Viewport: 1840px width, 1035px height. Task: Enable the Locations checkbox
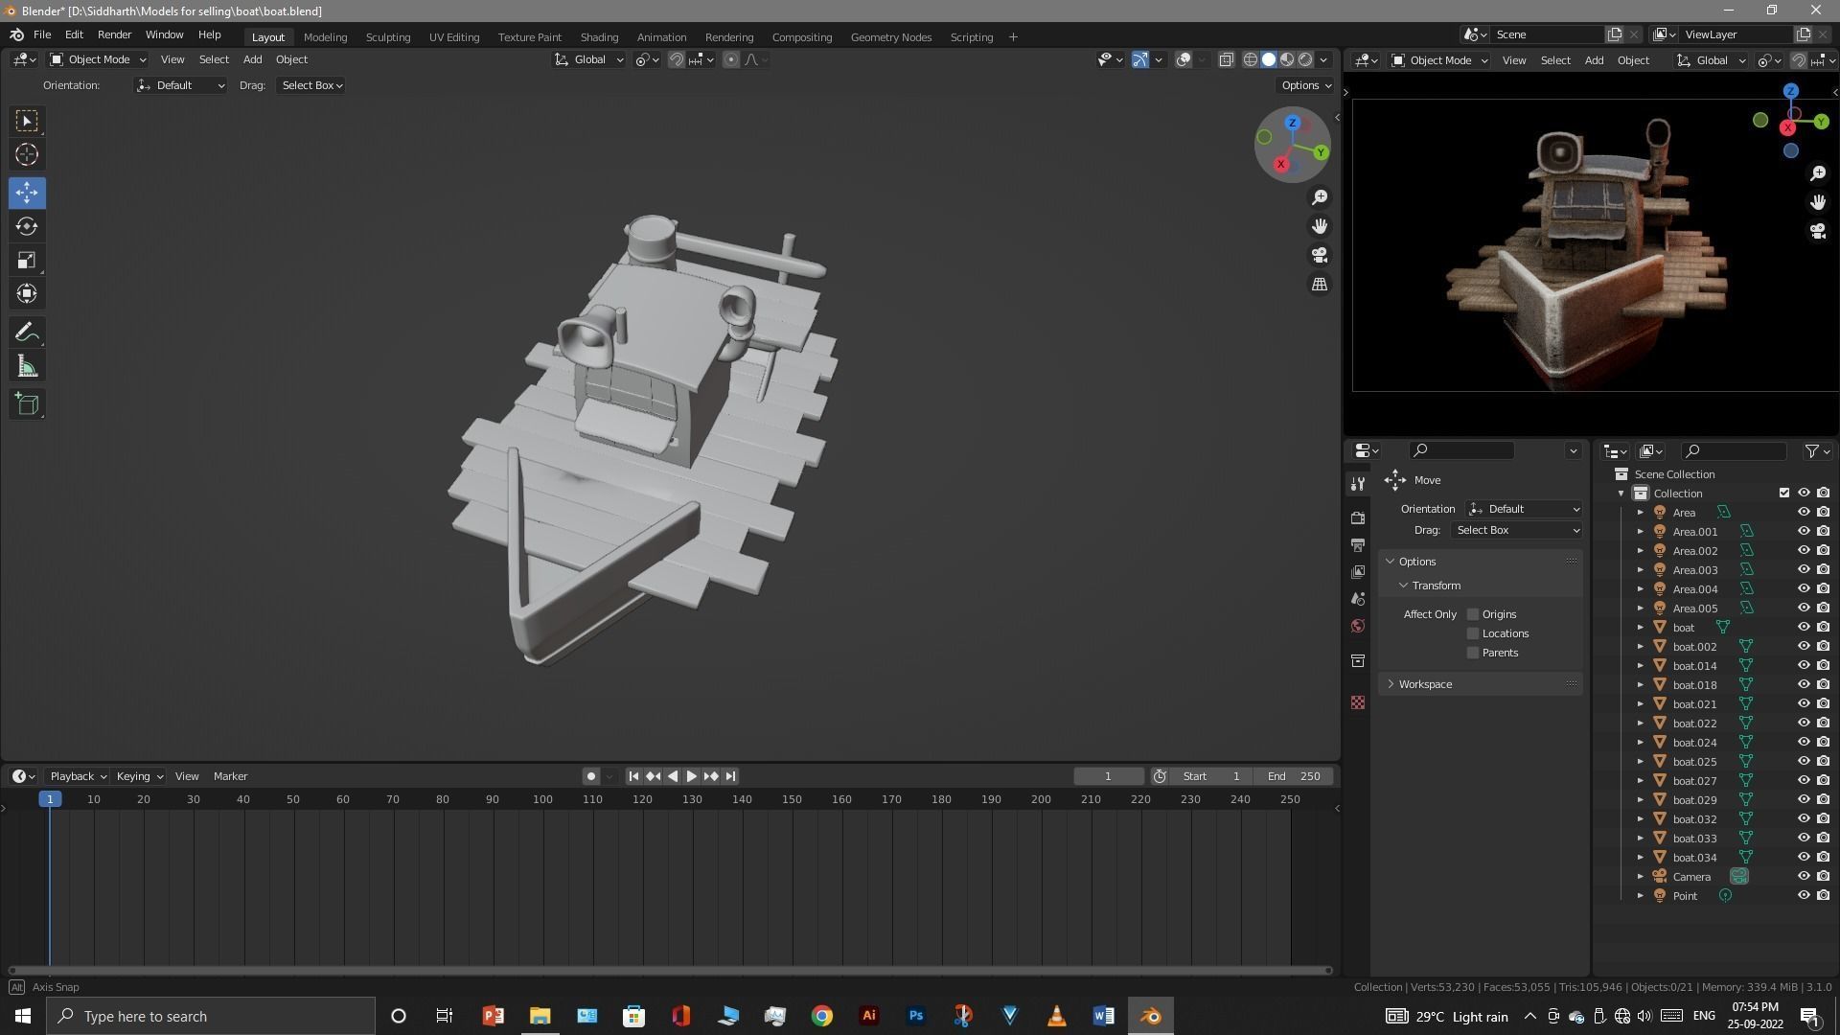[1473, 633]
